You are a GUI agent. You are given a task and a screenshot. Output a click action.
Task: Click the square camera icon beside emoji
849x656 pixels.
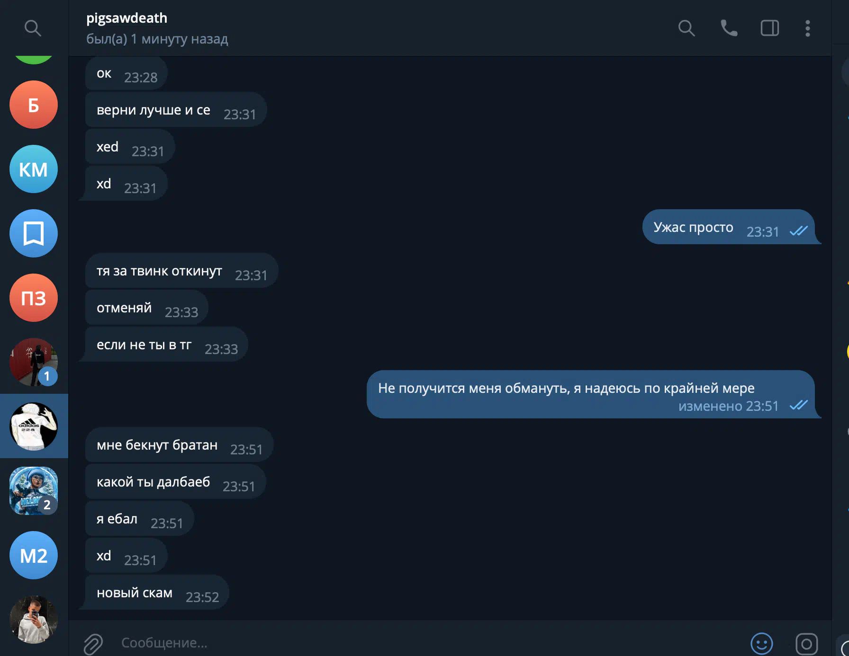(x=806, y=644)
